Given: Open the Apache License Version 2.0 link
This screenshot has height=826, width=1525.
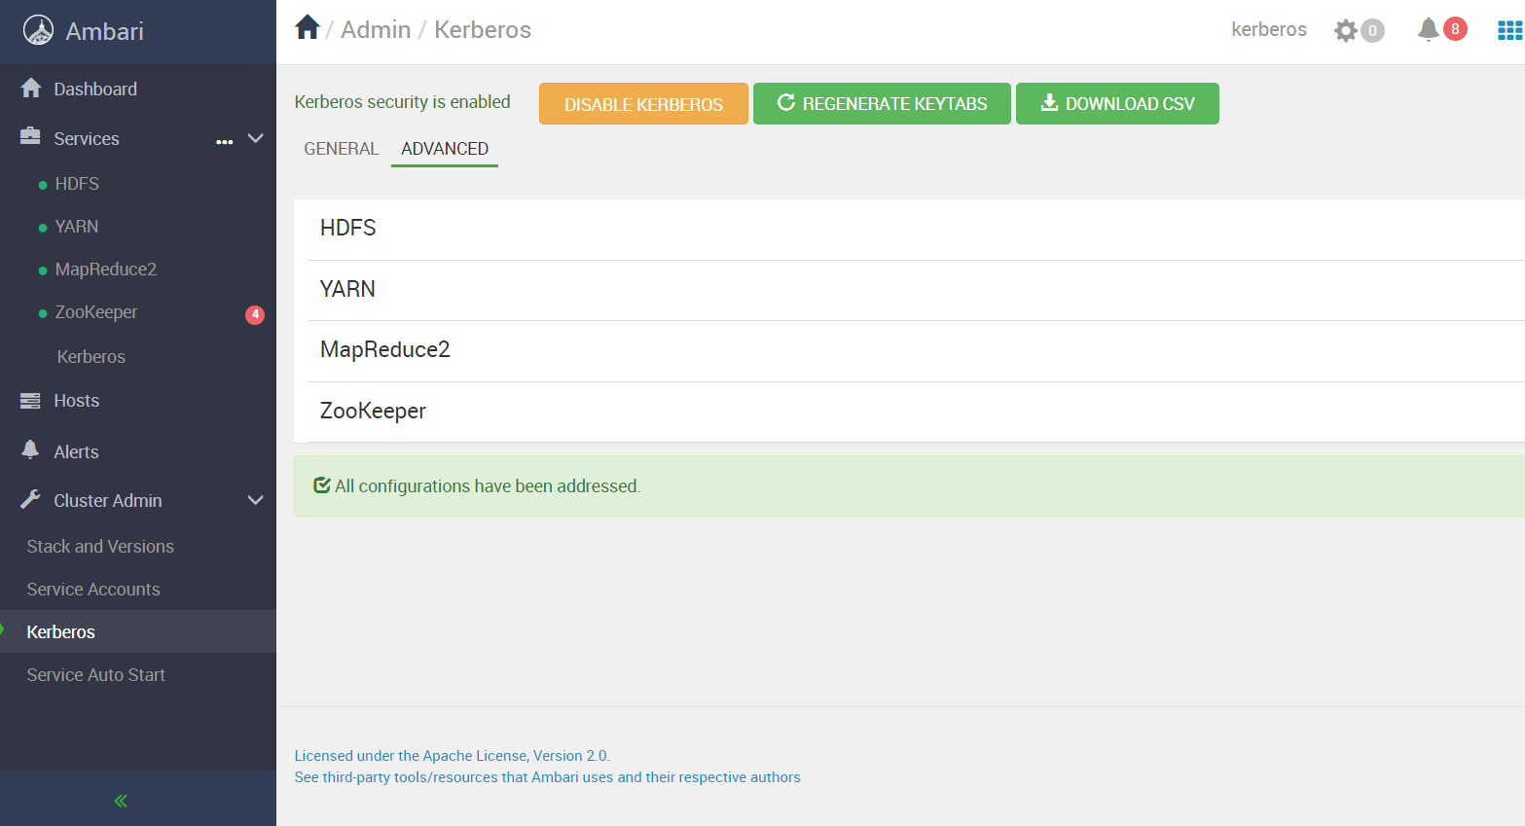Looking at the screenshot, I should pyautogui.click(x=452, y=756).
